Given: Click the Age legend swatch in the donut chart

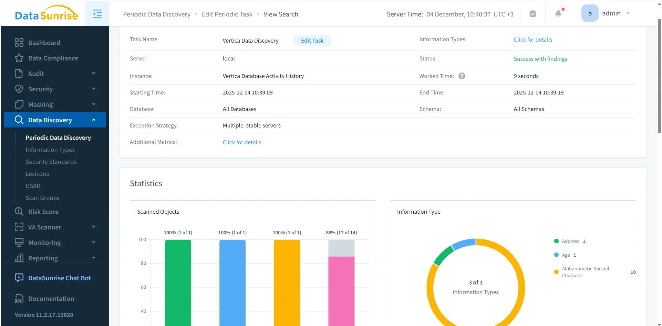Looking at the screenshot, I should (557, 255).
